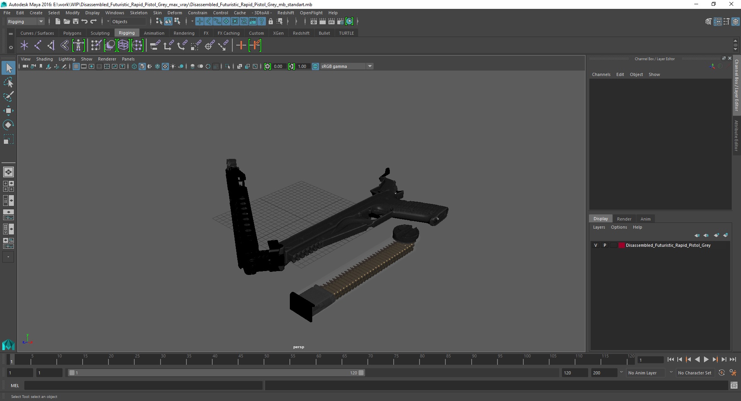
Task: Click the Set Key plus shelf icon
Action: tap(241, 45)
